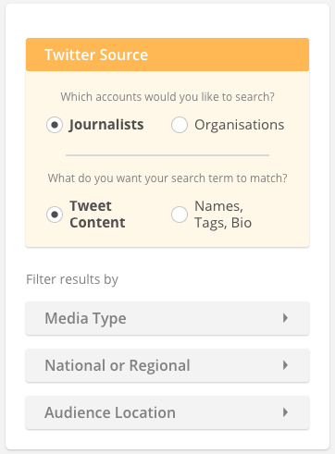Open the Audience Location filter
This screenshot has height=454, width=335.
point(167,412)
